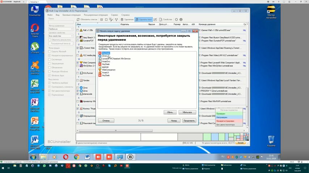This screenshot has width=309, height=173.
Task: Click the invert selection toolbar icon
Action: coord(111,19)
